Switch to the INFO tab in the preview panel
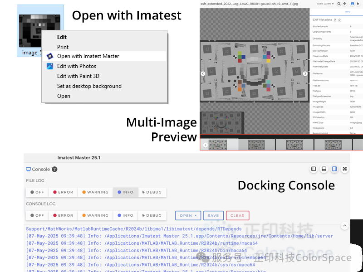 click(348, 12)
